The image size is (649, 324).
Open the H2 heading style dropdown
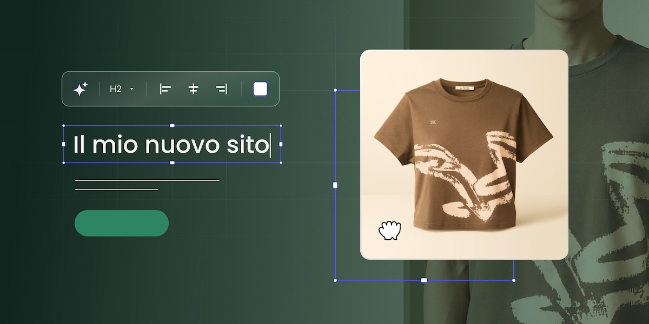pos(121,88)
